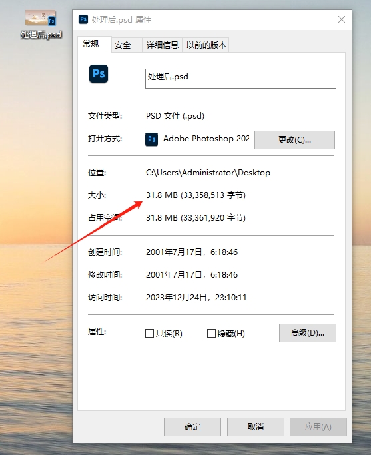Click the Adobe Photoshop 202 program name

click(x=206, y=139)
